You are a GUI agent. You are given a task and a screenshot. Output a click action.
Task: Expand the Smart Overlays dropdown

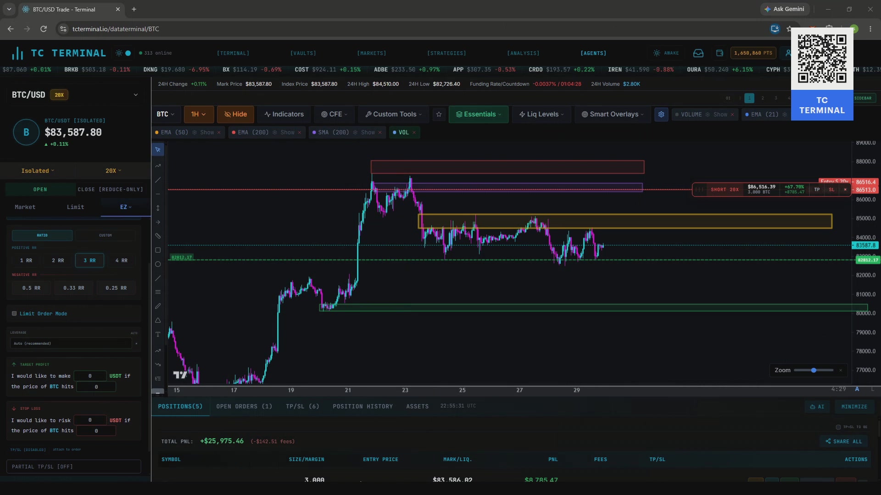pos(613,115)
